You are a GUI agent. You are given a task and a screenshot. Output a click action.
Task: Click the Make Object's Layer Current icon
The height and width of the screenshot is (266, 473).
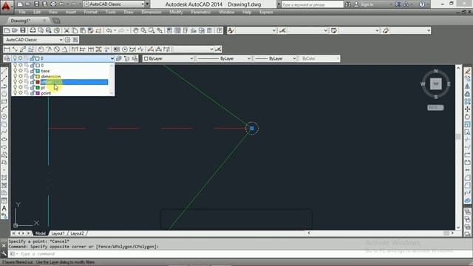pos(119,58)
